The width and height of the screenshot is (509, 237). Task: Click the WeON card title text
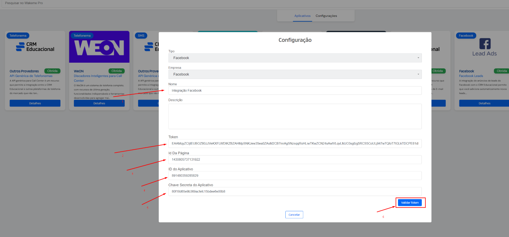tap(79, 71)
